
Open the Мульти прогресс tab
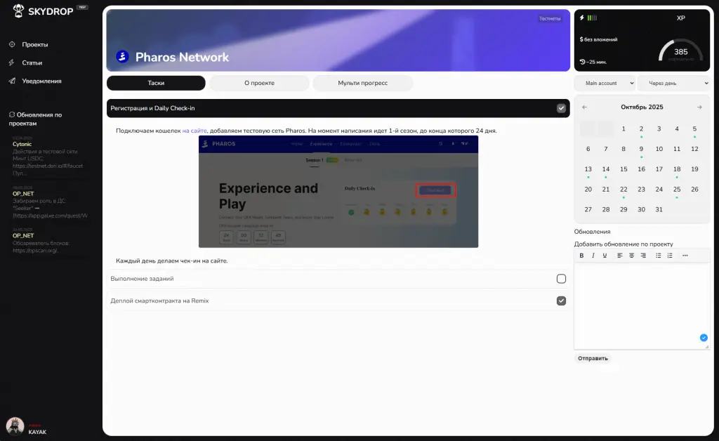click(362, 83)
